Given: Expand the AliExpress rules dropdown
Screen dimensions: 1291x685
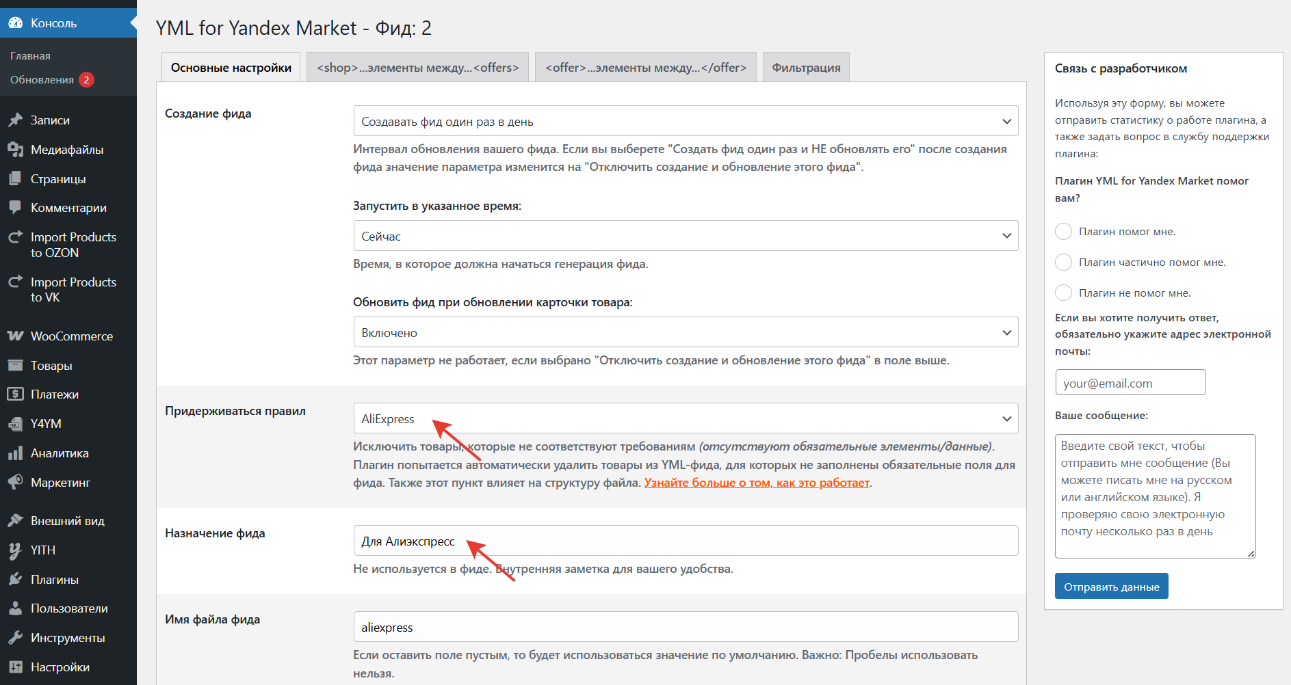Looking at the screenshot, I should tap(685, 418).
